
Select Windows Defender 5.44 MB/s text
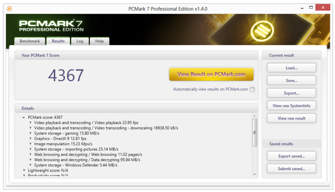click(x=76, y=165)
